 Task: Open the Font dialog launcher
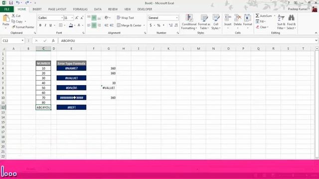[83, 33]
